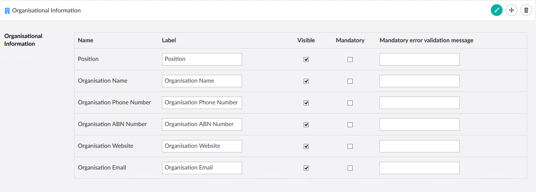
Task: Uncheck Visible for Organisation Website
Action: pyautogui.click(x=306, y=146)
